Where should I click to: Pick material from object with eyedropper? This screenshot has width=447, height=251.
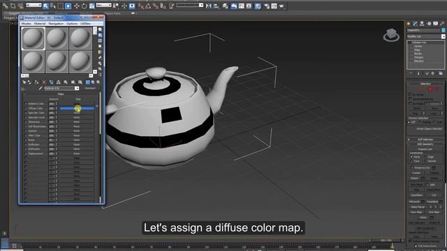point(41,89)
